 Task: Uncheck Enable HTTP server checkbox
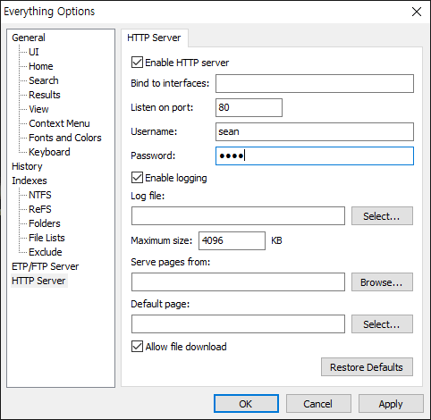point(137,63)
